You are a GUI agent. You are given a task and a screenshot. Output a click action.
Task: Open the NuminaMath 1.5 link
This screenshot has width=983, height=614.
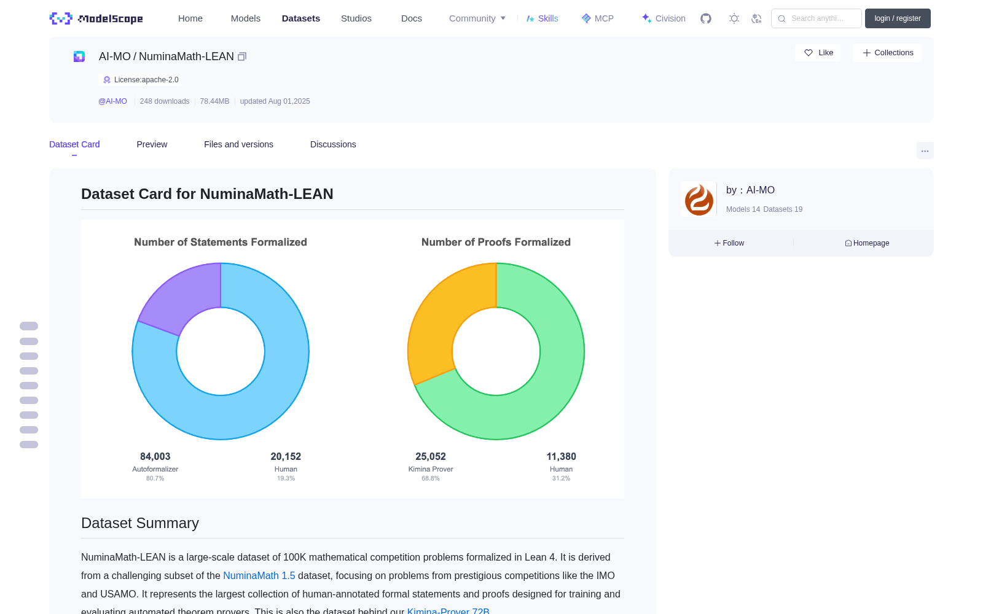click(x=259, y=575)
